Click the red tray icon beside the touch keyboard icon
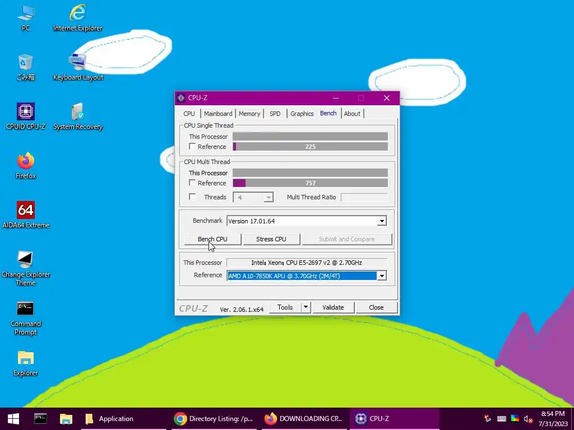 coord(488,419)
